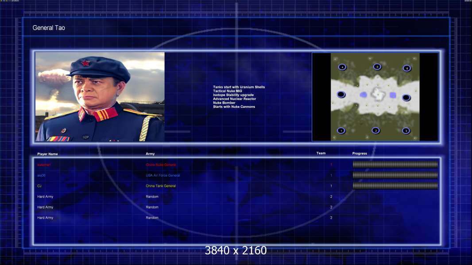Viewport: 472px width, 265px height.
Task: Click start position 5 on the minimap
Action: coord(377,67)
